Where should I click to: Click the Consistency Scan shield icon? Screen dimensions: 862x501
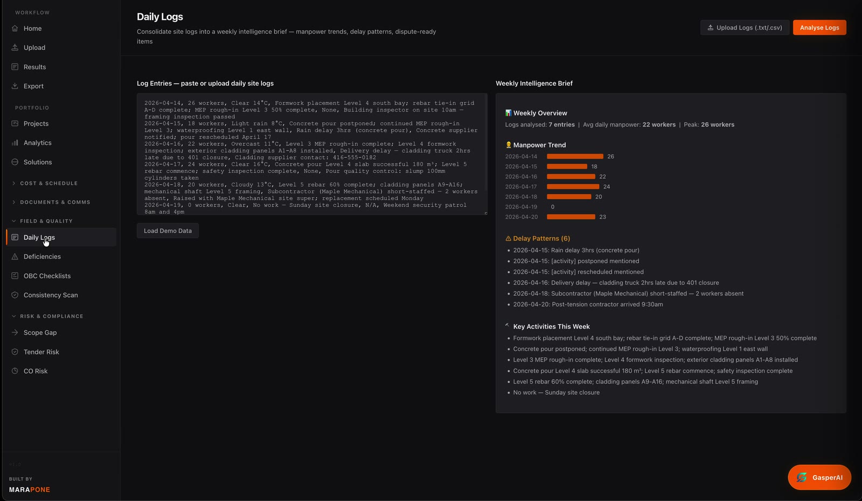coord(15,295)
